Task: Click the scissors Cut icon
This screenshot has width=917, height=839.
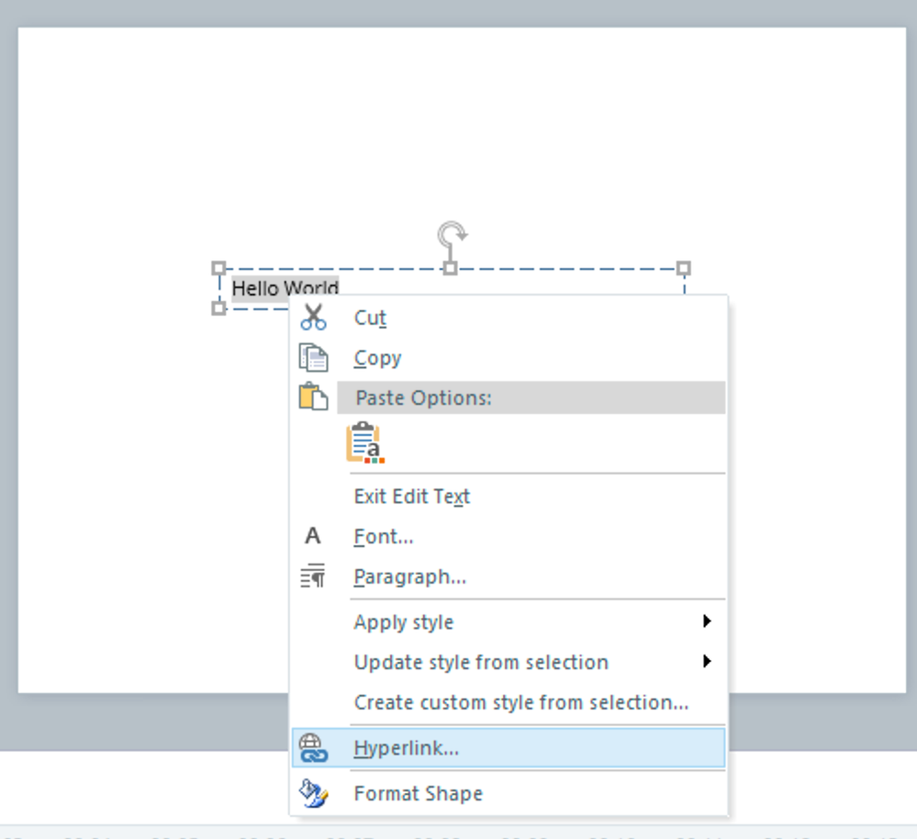Action: [x=313, y=318]
